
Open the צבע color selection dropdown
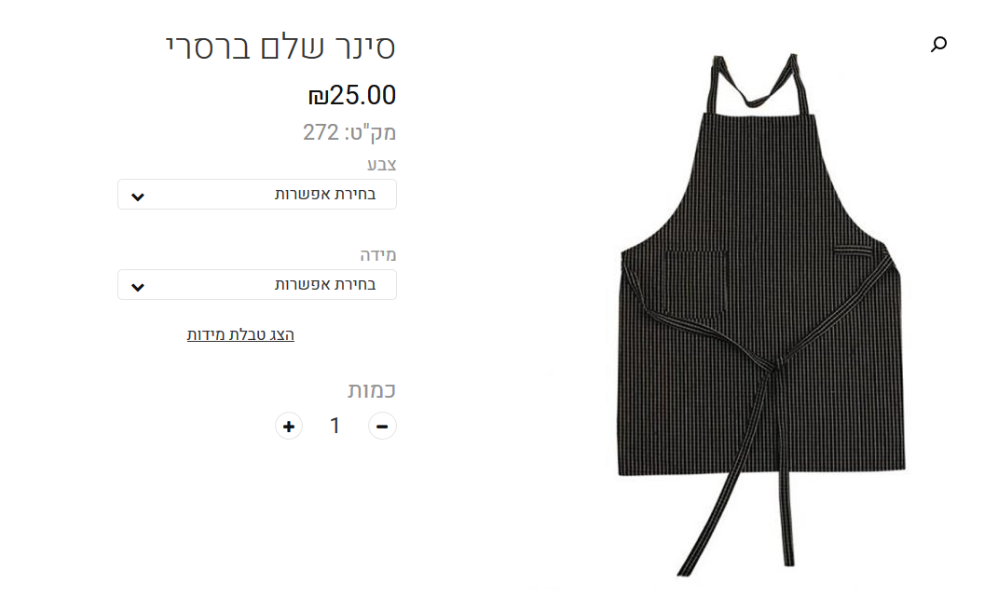tap(257, 194)
